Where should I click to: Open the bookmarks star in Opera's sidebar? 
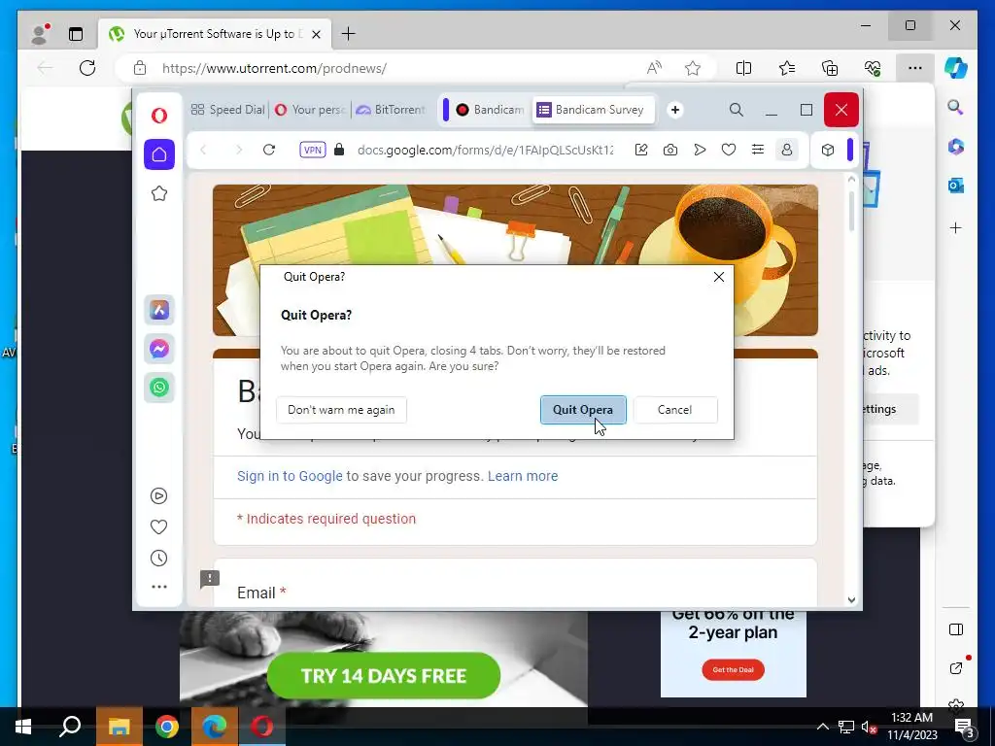click(159, 193)
